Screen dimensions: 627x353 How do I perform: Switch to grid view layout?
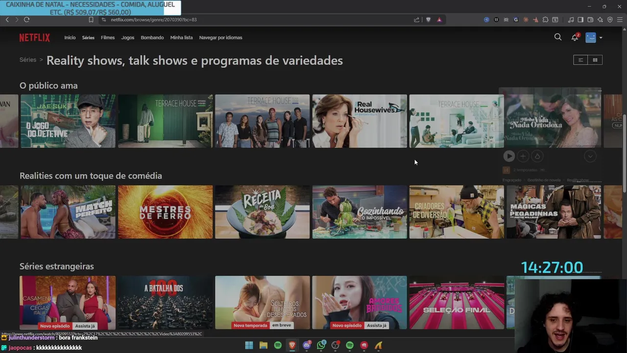pos(595,60)
